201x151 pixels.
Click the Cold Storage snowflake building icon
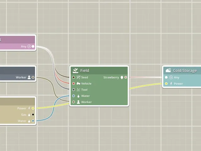[x=168, y=70]
